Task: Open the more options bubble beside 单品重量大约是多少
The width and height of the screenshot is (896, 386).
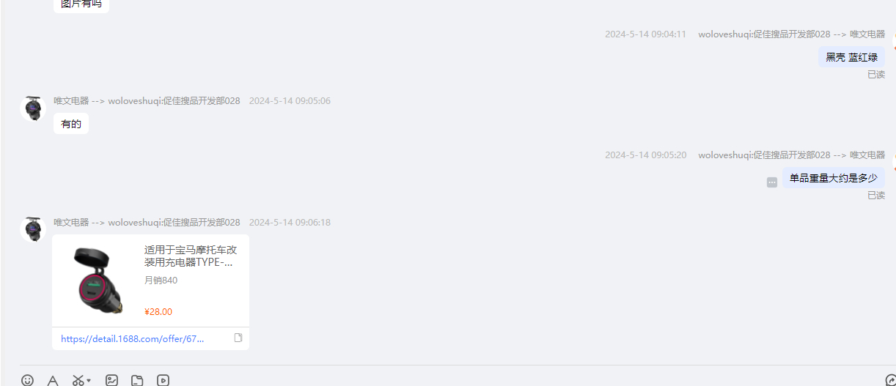Action: (x=772, y=182)
